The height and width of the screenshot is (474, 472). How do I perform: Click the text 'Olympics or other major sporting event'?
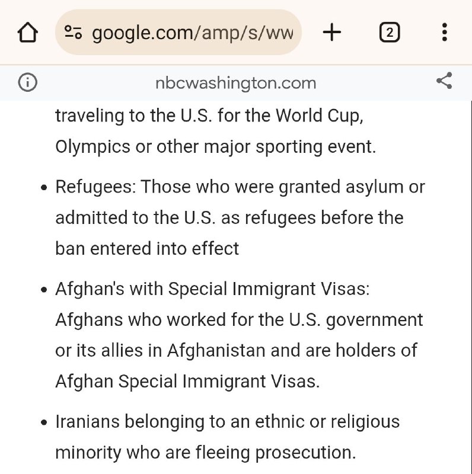[x=215, y=147]
